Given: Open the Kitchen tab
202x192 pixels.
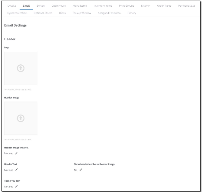Looking at the screenshot, I should coord(146,6).
